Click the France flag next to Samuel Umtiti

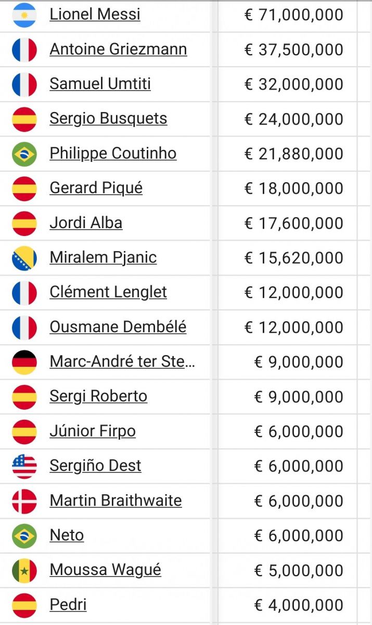24,84
